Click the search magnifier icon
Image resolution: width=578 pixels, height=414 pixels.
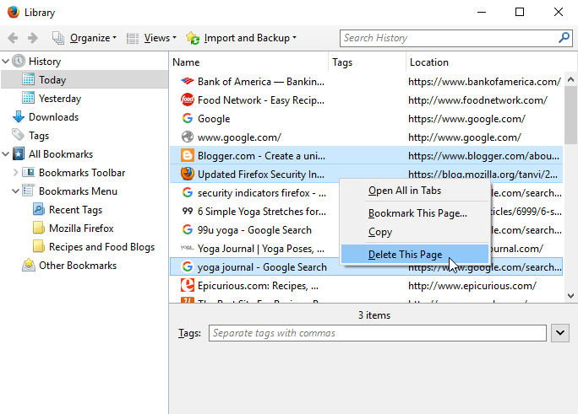pyautogui.click(x=564, y=38)
